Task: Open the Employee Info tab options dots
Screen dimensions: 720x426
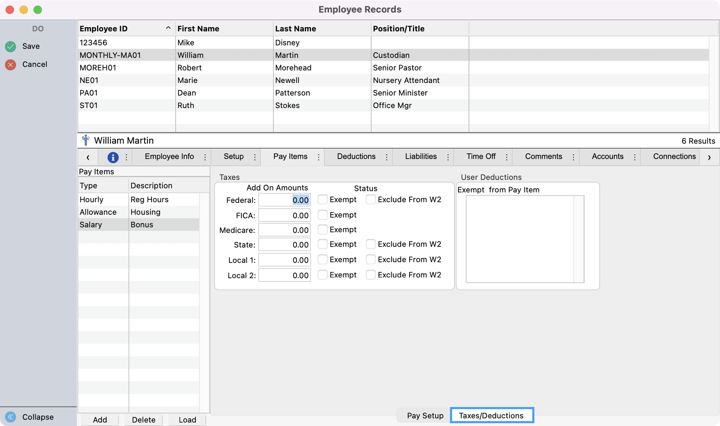Action: click(x=205, y=157)
